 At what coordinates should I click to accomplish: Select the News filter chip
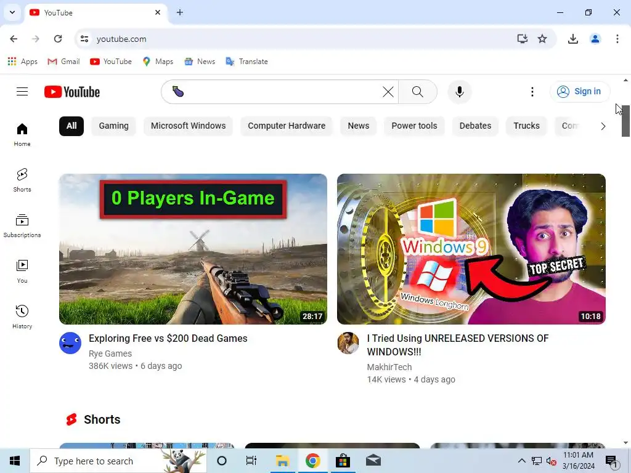click(359, 126)
